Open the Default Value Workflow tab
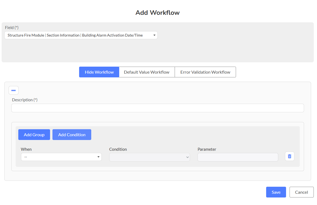The height and width of the screenshot is (205, 317). (x=147, y=72)
